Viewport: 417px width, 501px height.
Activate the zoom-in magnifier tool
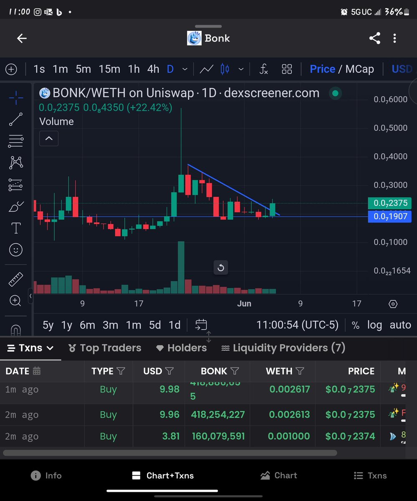[x=16, y=301]
